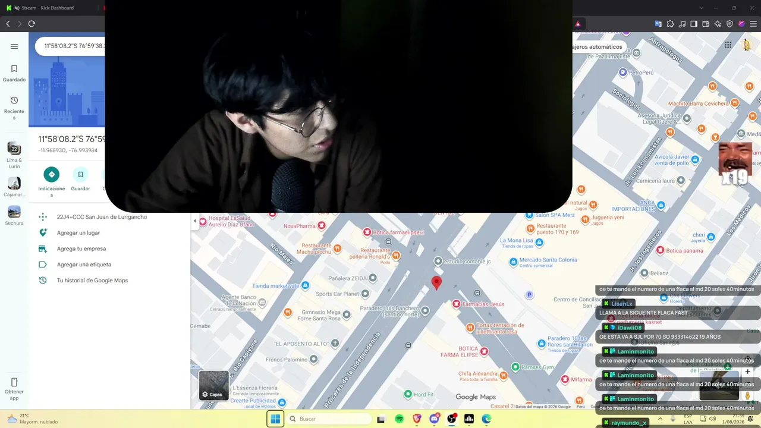Reload the page with the refresh icon
Viewport: 761px width, 428px height.
click(x=32, y=24)
